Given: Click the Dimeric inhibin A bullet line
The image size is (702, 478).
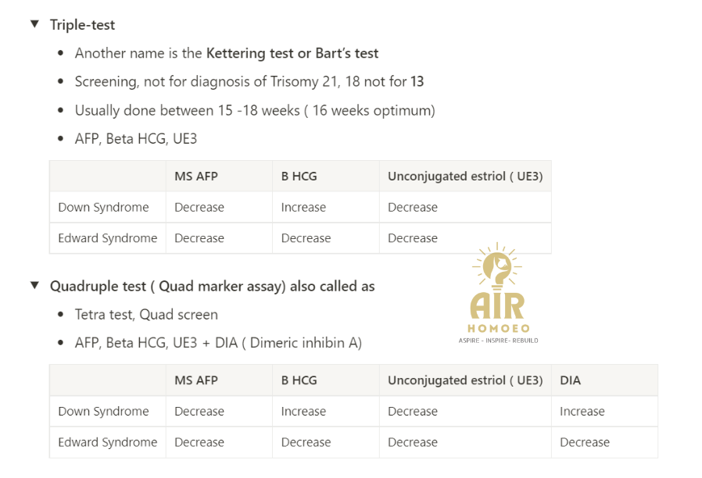Looking at the screenshot, I should tap(218, 343).
